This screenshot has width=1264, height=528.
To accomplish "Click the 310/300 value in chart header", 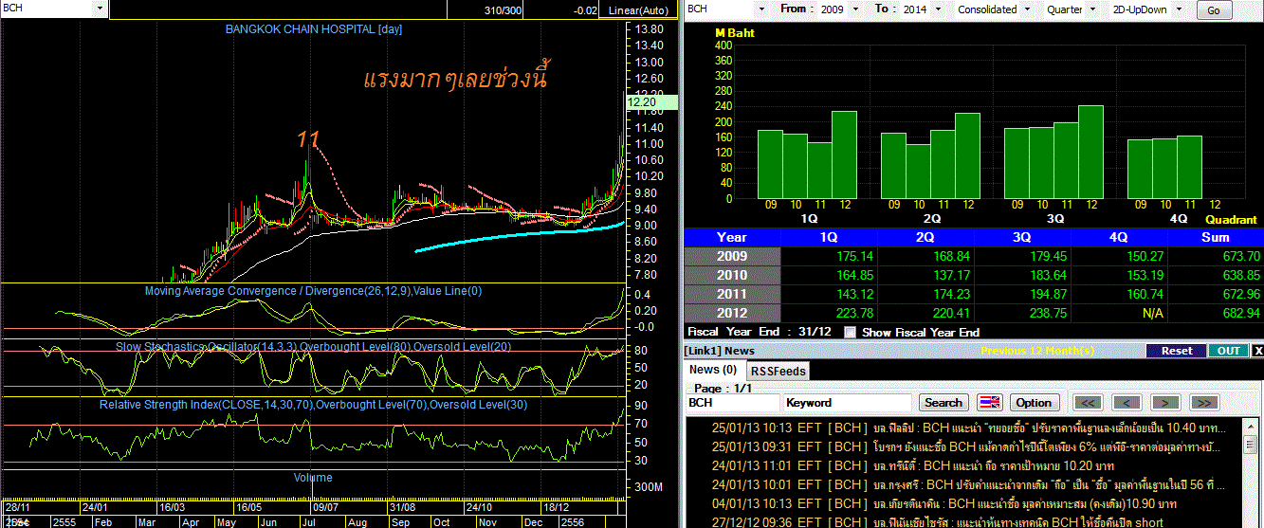I will click(503, 10).
